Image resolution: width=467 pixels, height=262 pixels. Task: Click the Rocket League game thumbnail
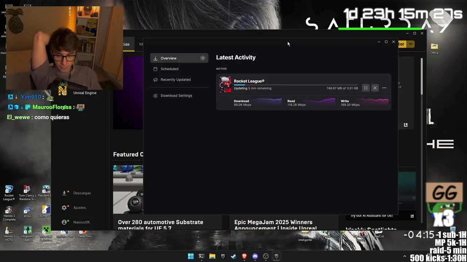click(x=225, y=84)
